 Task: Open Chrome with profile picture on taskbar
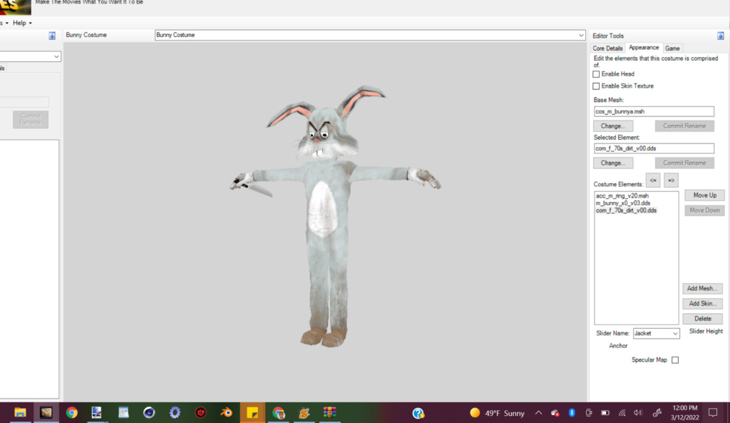279,413
